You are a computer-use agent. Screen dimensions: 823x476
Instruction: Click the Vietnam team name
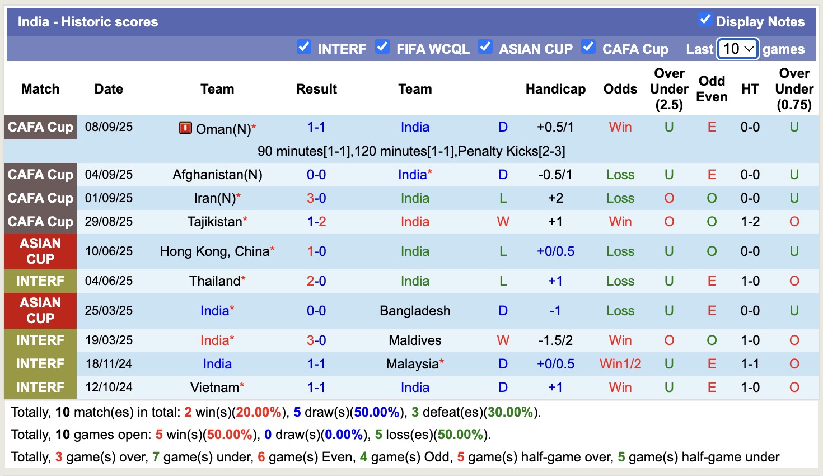(214, 388)
